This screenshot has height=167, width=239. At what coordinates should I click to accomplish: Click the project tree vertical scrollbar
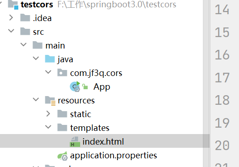coord(206,83)
